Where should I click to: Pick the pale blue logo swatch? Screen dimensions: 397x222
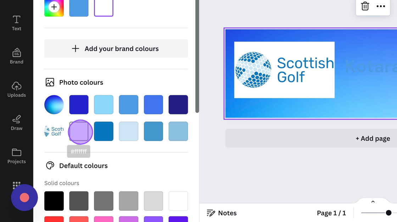[128, 131]
